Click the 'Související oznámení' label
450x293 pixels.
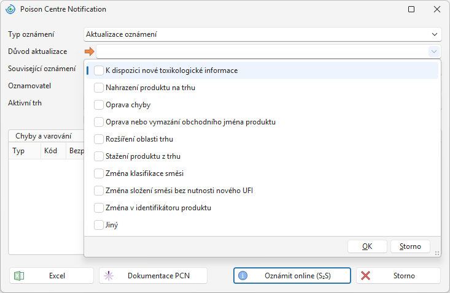(x=42, y=69)
